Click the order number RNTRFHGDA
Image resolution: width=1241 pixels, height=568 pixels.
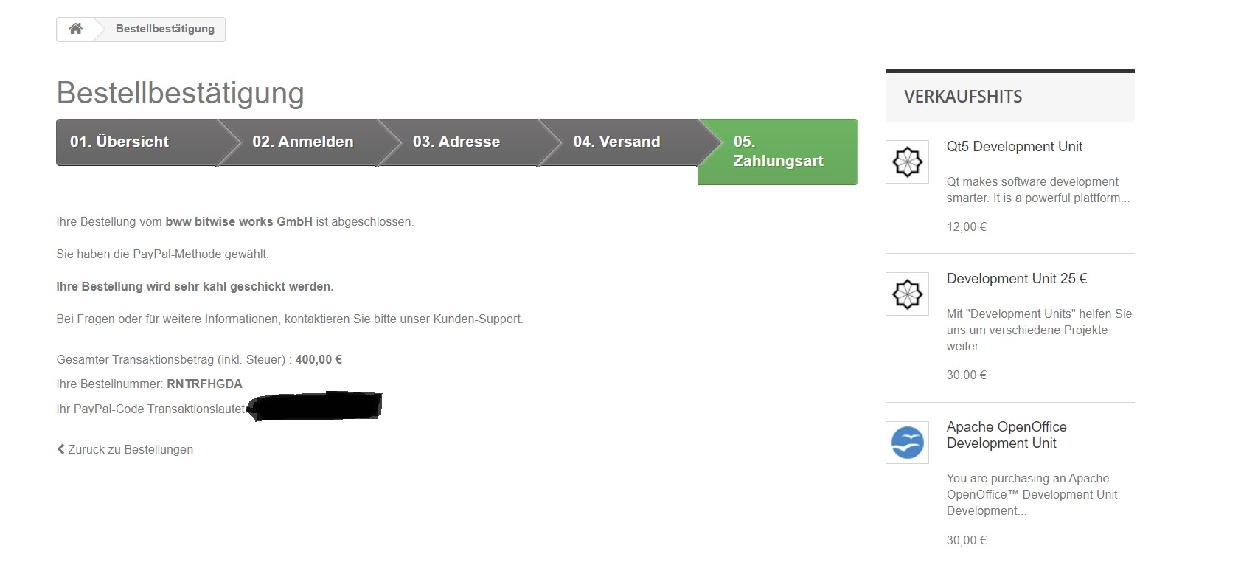pos(204,384)
